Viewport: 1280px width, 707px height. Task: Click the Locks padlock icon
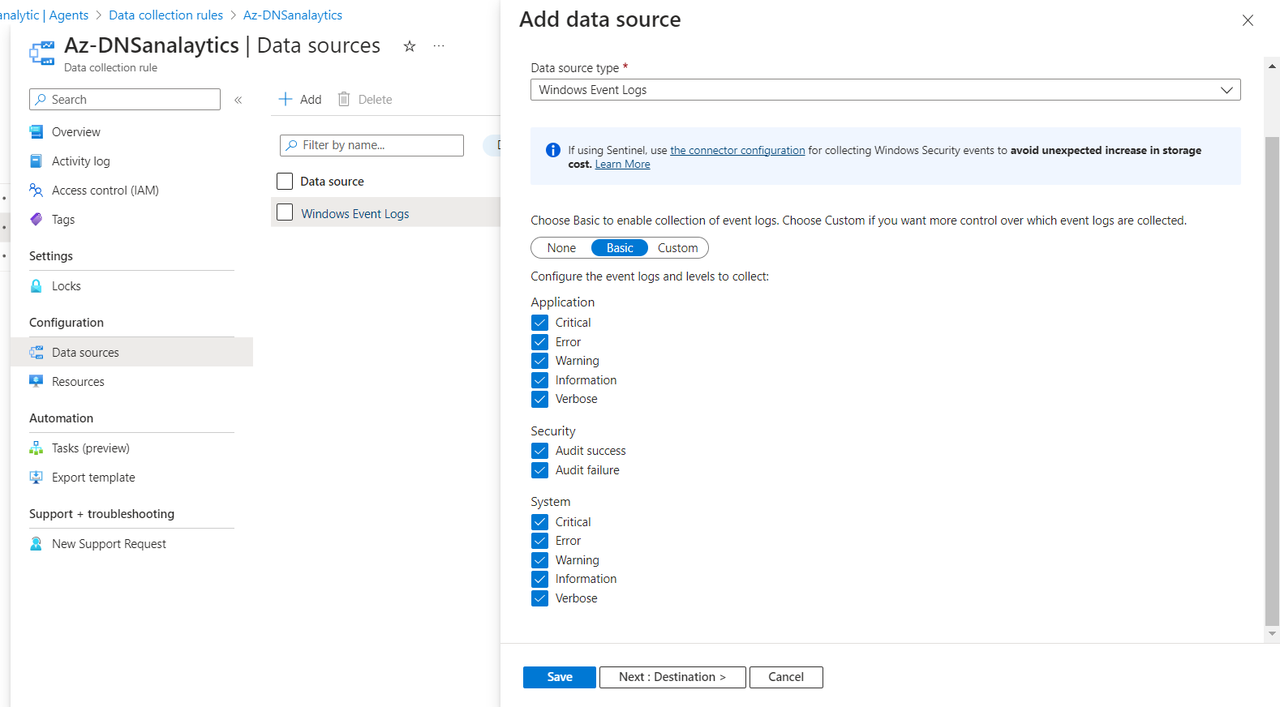point(37,286)
